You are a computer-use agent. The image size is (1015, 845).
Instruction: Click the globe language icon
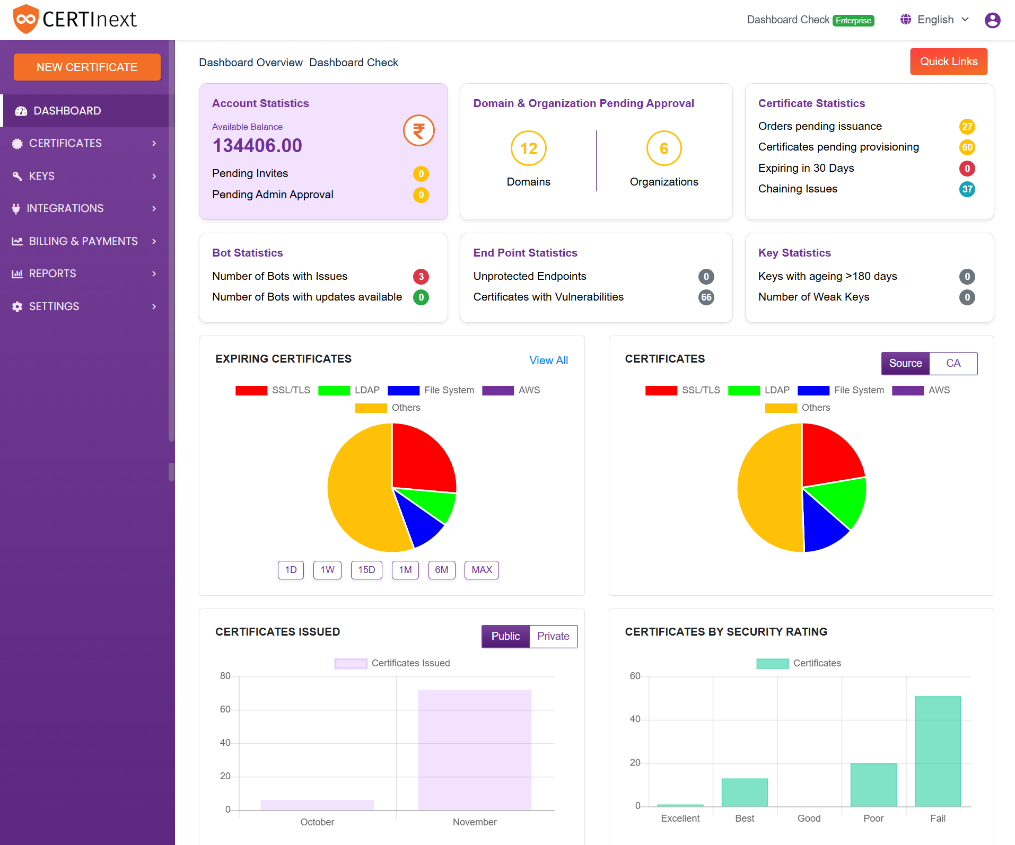tap(906, 20)
